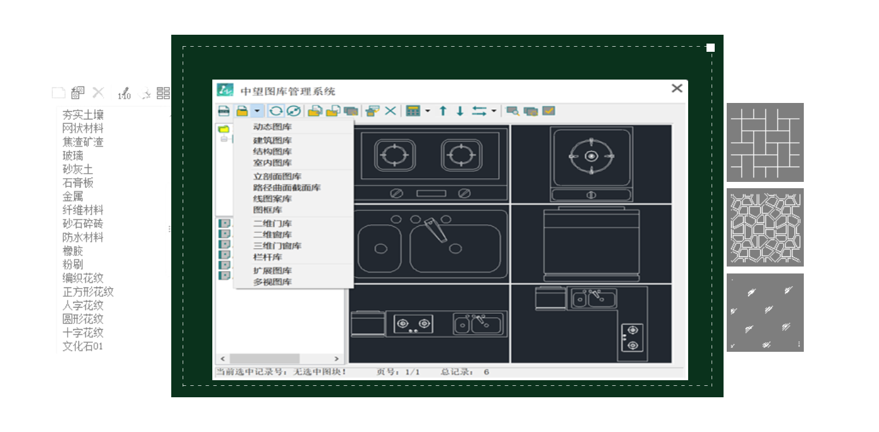Click the first circular refresh arrows icon
The image size is (879, 432).
pos(276,111)
